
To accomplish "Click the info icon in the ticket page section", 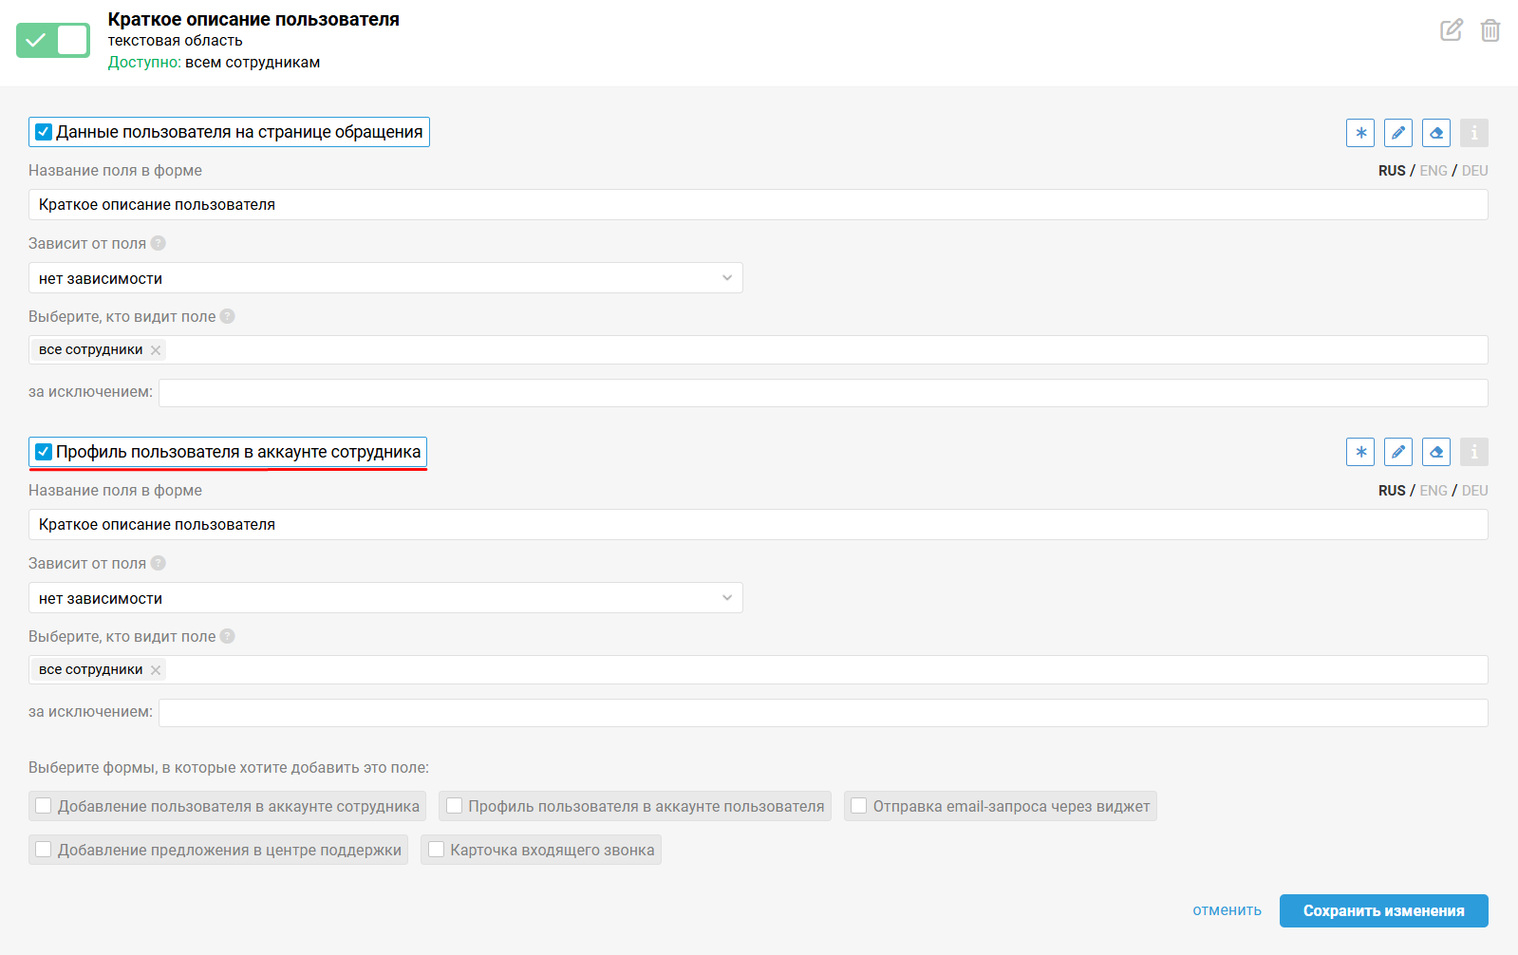I will coord(1474,133).
